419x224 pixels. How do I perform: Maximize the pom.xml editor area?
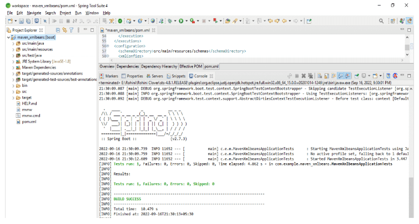(409, 30)
